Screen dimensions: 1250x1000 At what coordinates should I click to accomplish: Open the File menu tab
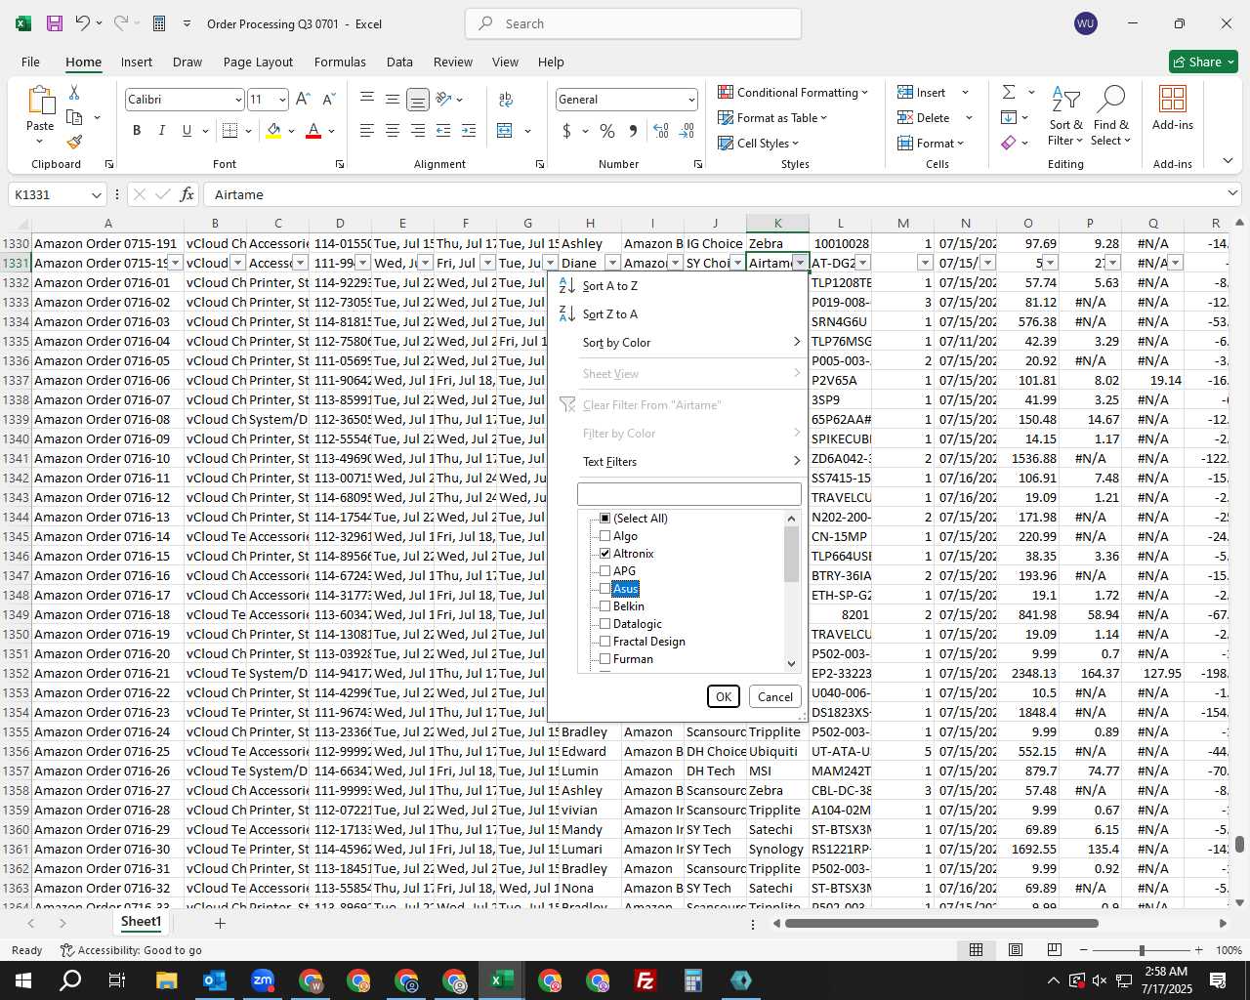(30, 62)
